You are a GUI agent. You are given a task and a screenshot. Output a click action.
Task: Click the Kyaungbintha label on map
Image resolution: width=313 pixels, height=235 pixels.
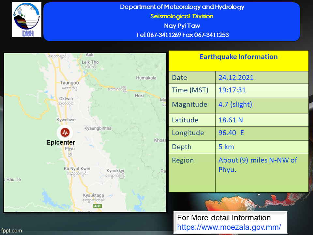(98, 128)
